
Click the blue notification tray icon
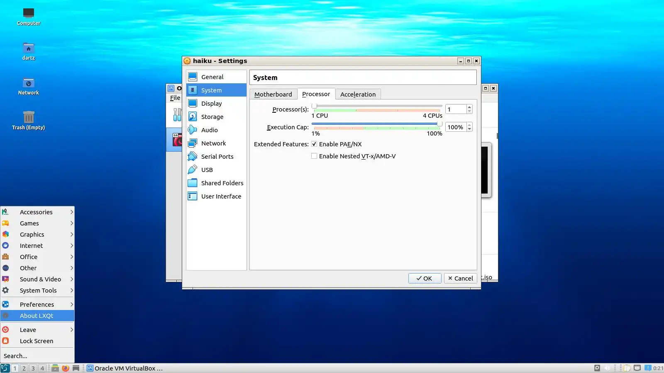coord(648,368)
